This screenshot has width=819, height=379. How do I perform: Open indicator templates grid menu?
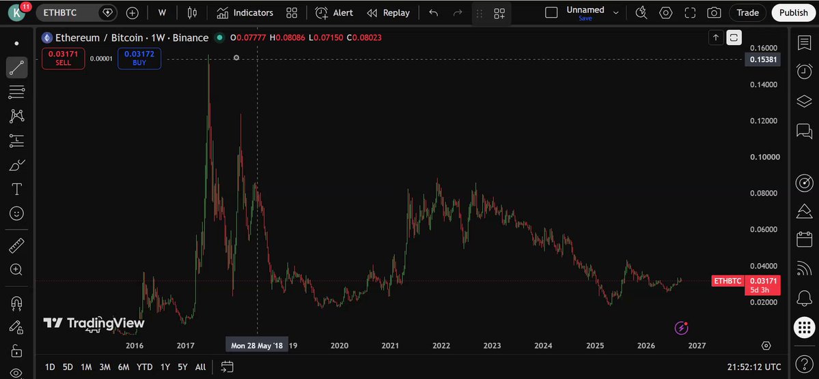292,12
